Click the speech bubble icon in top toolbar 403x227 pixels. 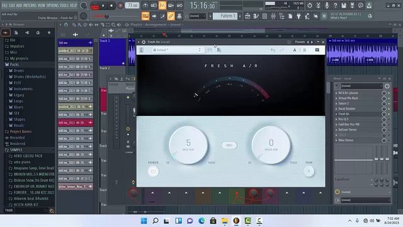tap(361, 5)
